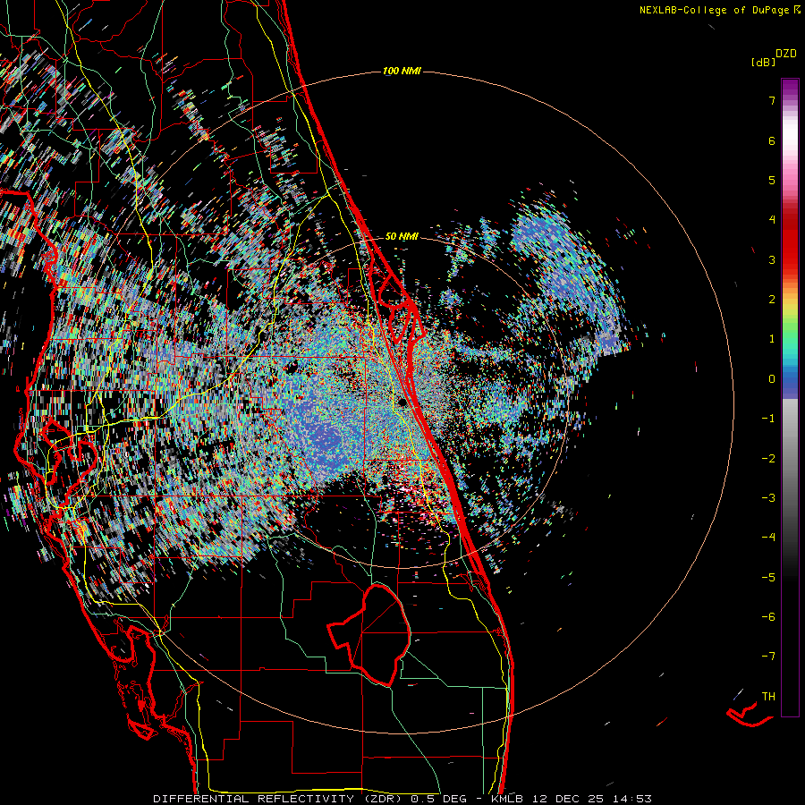Click the KMLB station identifier text
This screenshot has height=805, width=805.
pyautogui.click(x=507, y=799)
